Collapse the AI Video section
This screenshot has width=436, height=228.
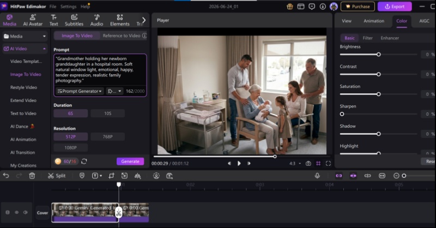(x=44, y=49)
